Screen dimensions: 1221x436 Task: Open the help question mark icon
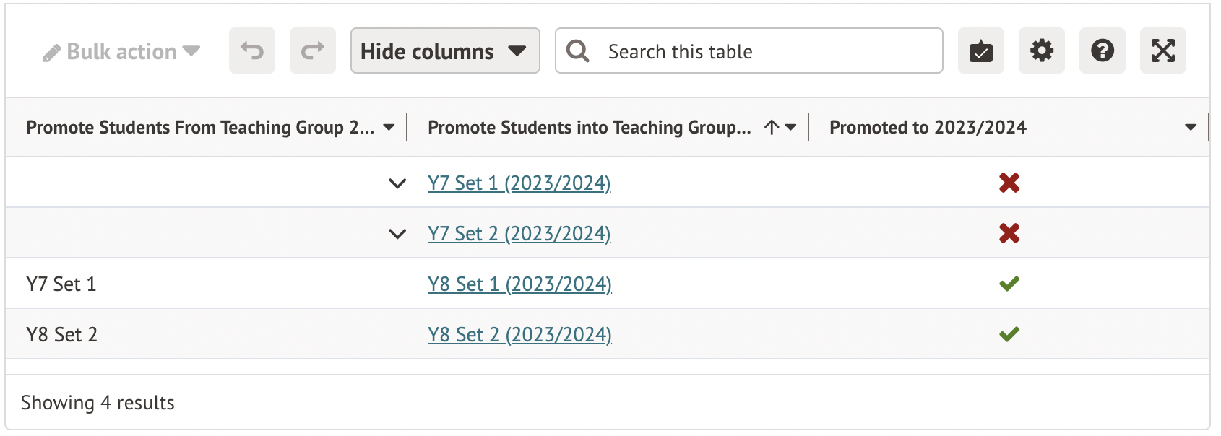pos(1102,51)
